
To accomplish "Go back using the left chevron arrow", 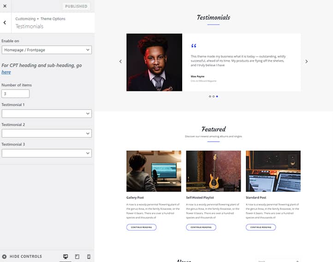I will coord(5,23).
